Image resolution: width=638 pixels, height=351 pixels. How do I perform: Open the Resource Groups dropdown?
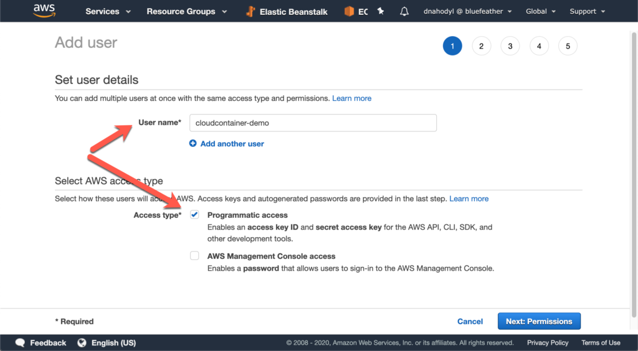coord(186,11)
